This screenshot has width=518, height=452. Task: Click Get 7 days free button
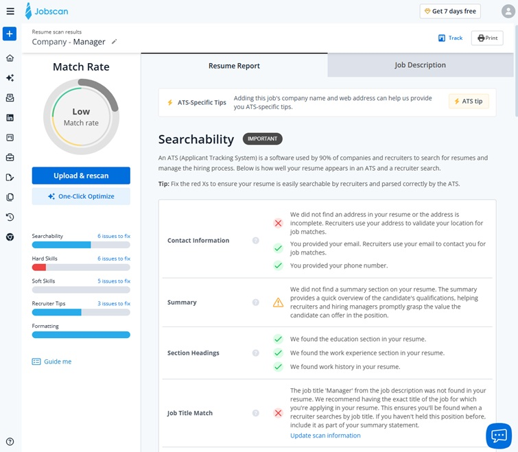tap(450, 11)
